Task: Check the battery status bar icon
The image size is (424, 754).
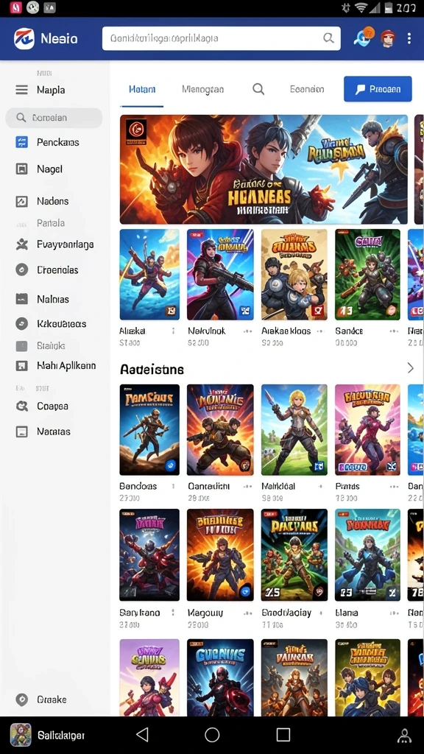Action: coord(389,7)
